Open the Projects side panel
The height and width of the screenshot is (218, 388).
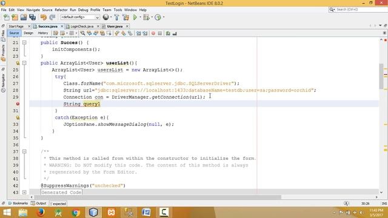point(3,53)
